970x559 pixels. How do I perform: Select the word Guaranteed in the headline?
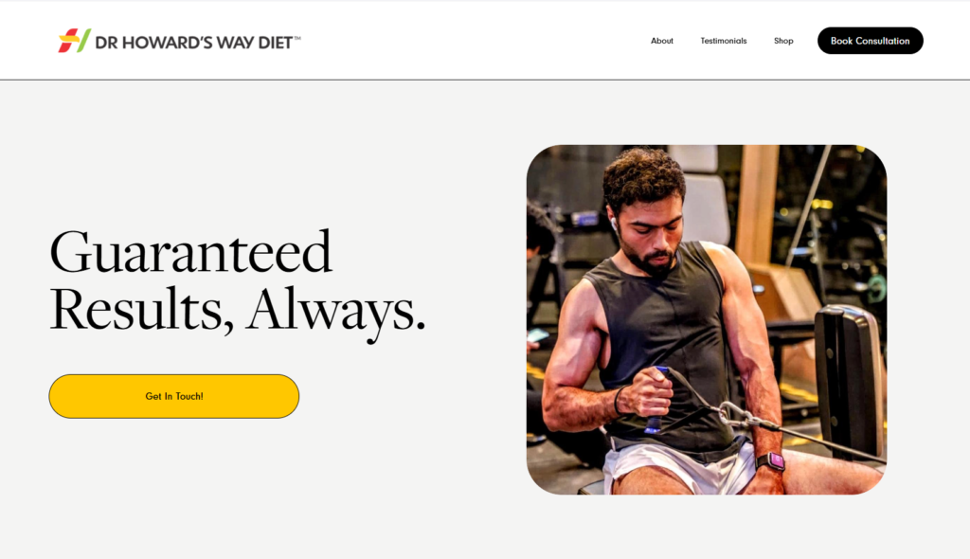(190, 253)
